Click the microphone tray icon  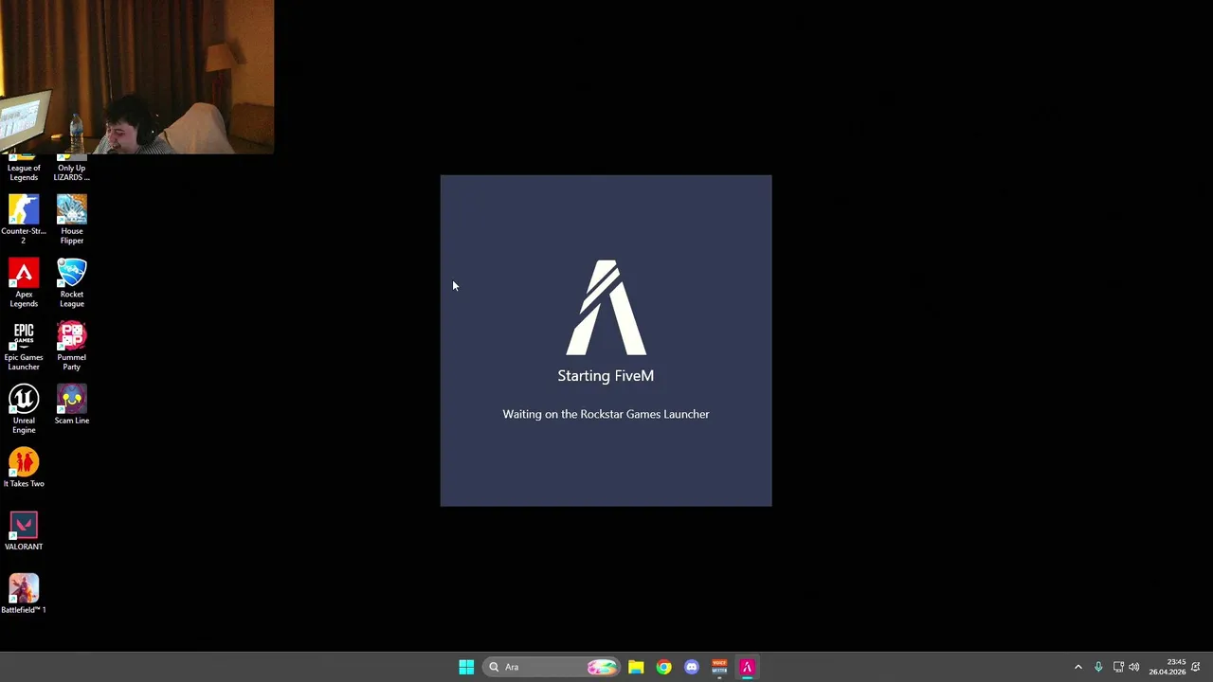click(1098, 667)
